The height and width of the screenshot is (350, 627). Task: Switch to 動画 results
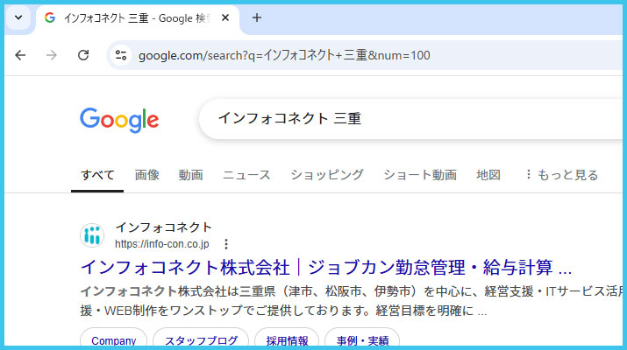[x=191, y=175]
